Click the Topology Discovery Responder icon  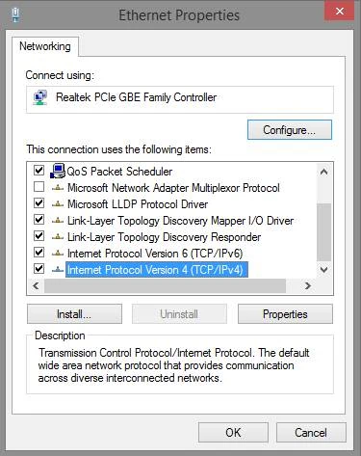[58, 237]
